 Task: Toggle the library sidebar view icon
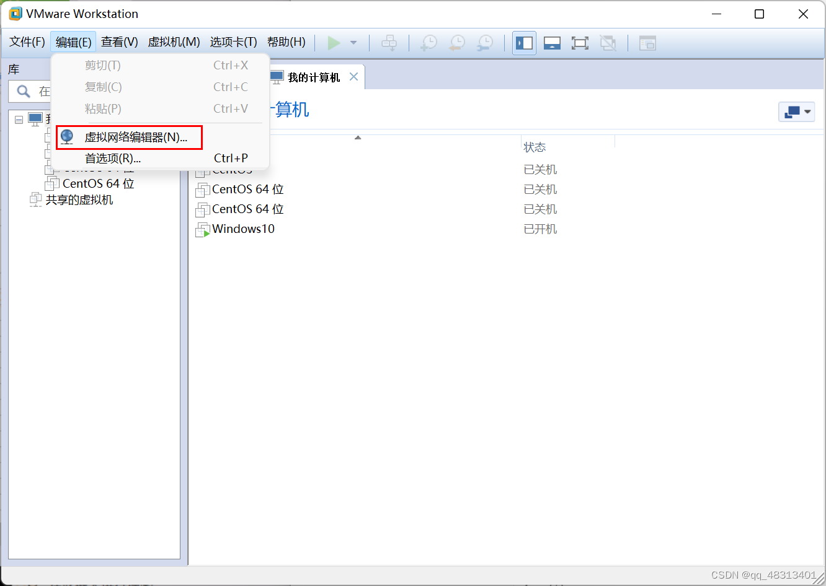tap(524, 43)
